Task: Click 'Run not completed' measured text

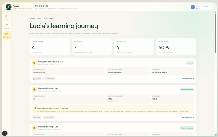Action: point(115,72)
